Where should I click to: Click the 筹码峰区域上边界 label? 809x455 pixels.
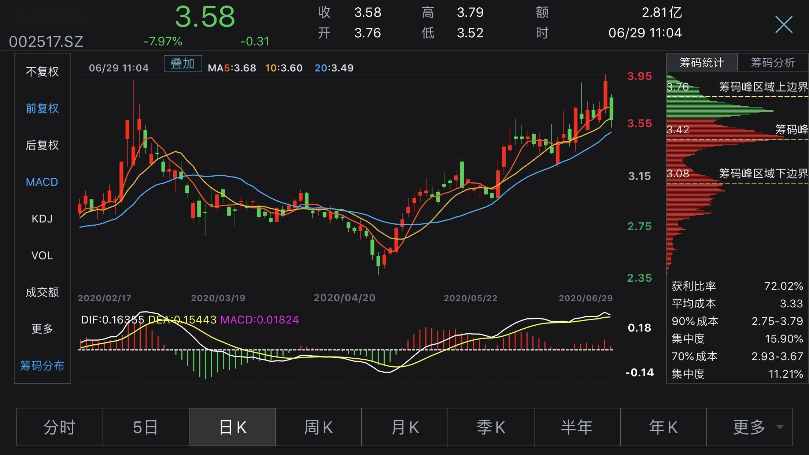pos(763,87)
